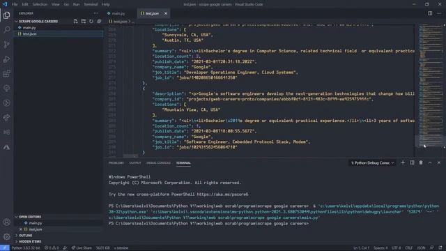Viewport: 446px width, 251px height.
Task: Select the Terminal panel tab
Action: pos(183,162)
